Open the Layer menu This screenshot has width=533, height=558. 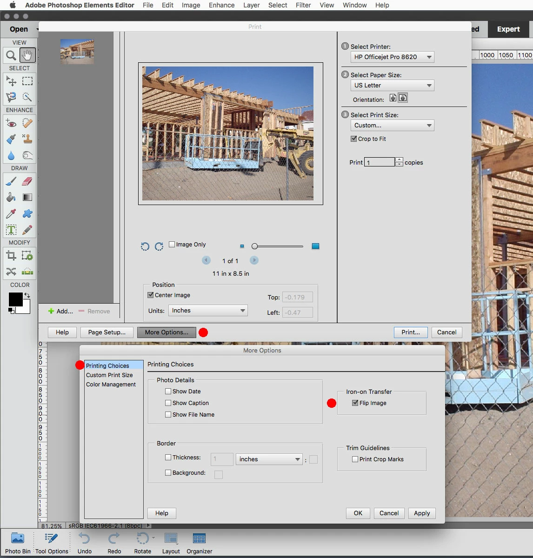(x=252, y=5)
